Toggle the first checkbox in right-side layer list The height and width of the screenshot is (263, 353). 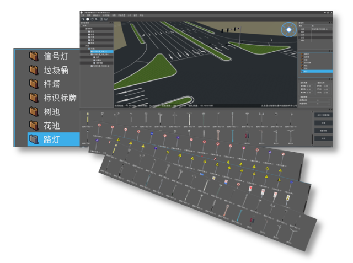(301, 54)
